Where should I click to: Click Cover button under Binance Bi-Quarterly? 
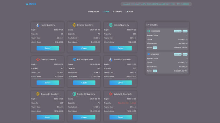tap(48, 117)
